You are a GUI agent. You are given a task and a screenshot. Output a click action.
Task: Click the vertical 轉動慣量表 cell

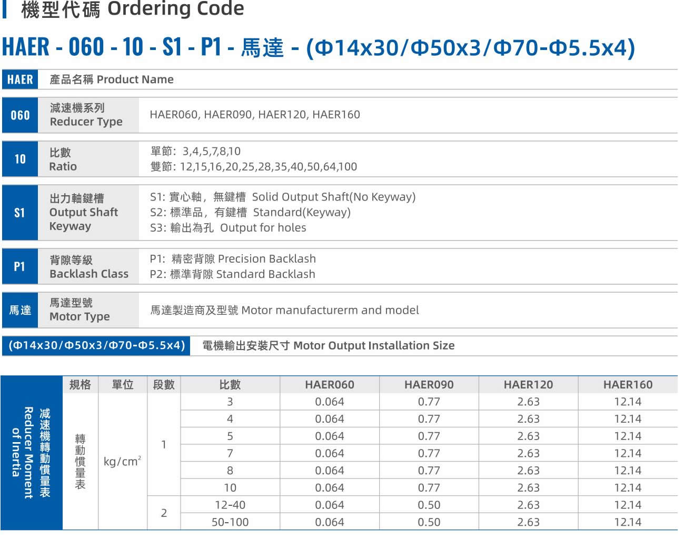click(x=80, y=462)
